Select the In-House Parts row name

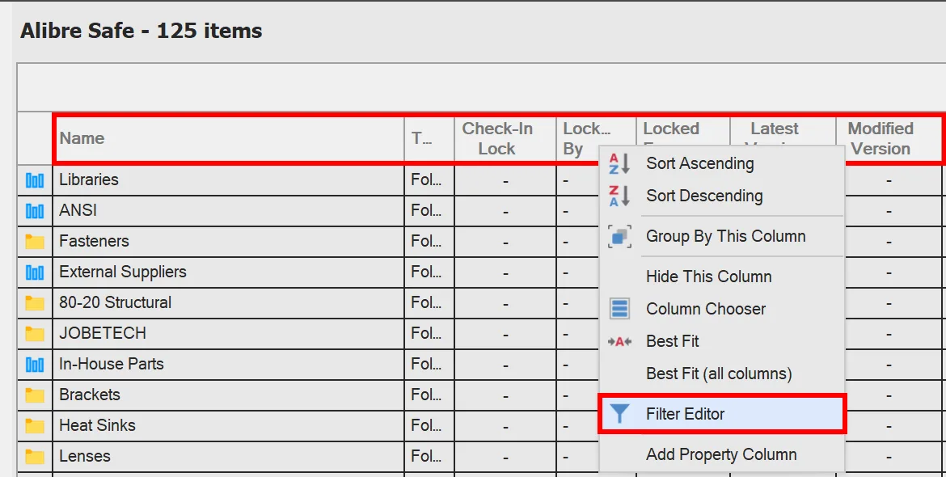[x=112, y=365]
